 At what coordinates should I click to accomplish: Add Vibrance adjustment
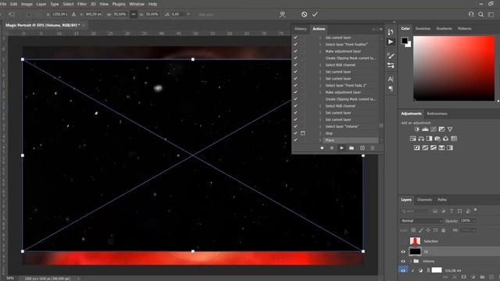click(x=450, y=130)
